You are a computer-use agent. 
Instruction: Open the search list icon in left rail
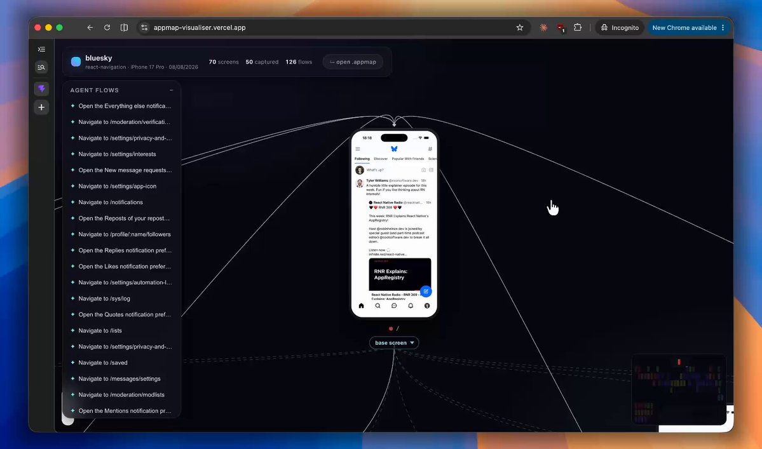(41, 67)
